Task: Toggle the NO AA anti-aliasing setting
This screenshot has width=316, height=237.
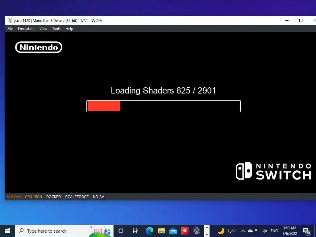Action: pyautogui.click(x=98, y=197)
